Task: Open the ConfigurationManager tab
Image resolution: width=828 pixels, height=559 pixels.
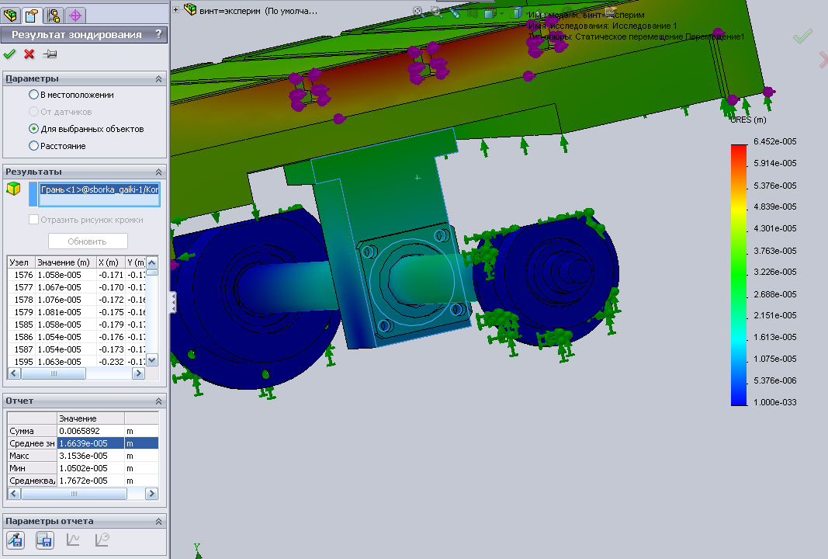Action: pos(54,16)
